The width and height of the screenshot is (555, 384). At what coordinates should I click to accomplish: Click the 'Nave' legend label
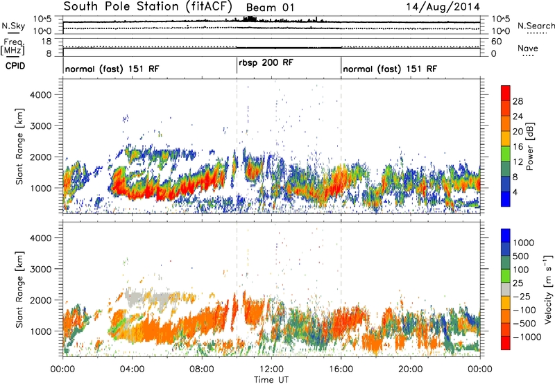pos(528,49)
